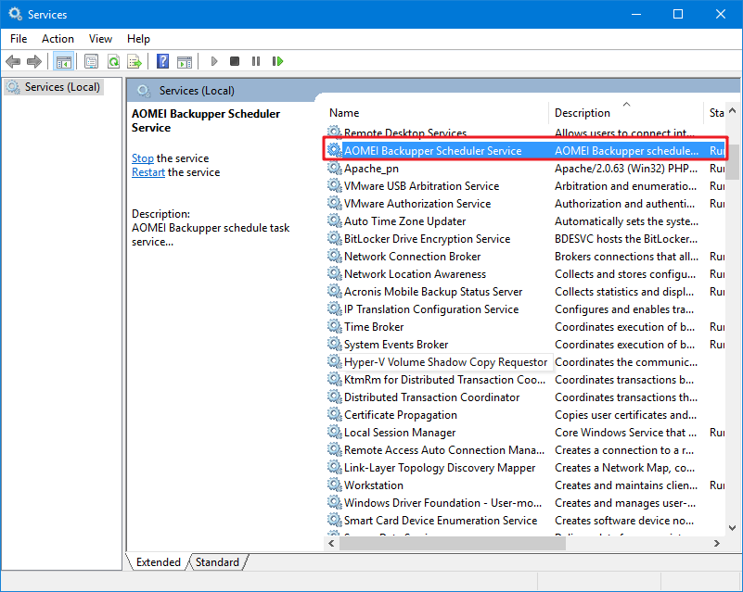The image size is (743, 592).
Task: Sort by Description column header
Action: 625,113
